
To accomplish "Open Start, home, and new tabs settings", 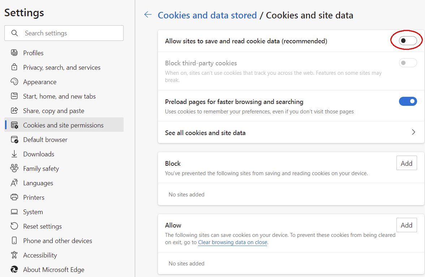I will (59, 96).
